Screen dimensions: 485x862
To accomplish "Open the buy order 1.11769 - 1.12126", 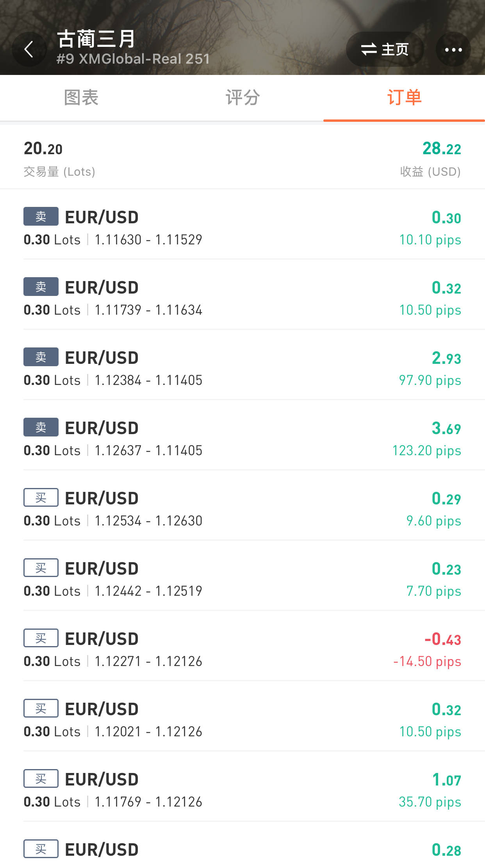I will pos(242,790).
